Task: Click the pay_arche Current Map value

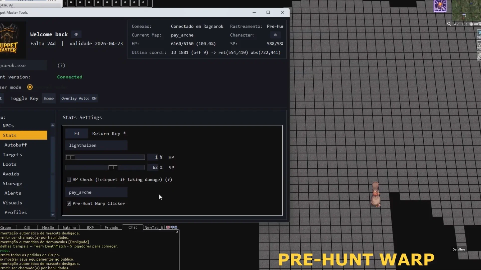Action: [x=182, y=35]
